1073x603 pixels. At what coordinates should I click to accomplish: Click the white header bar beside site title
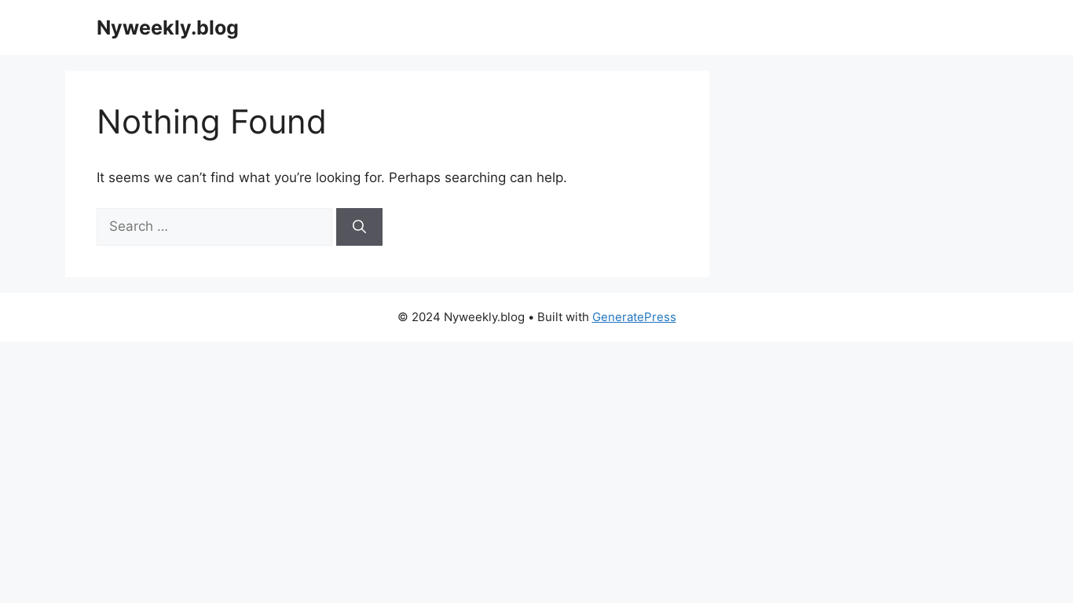[628, 27]
